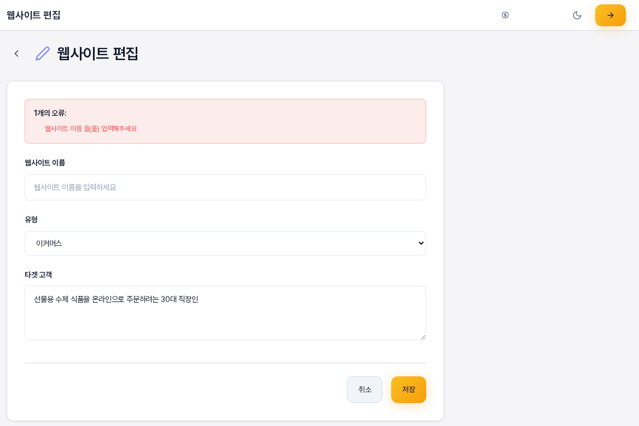This screenshot has width=639, height=426.
Task: Click the yellow arrow button in header
Action: [x=610, y=15]
